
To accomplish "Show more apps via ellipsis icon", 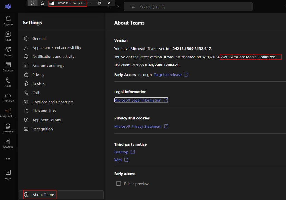I will click(x=8, y=159).
